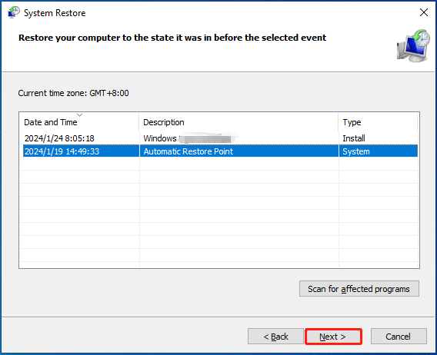Click the System Restore monitor-clock graphic
The image size is (437, 355).
(x=413, y=46)
